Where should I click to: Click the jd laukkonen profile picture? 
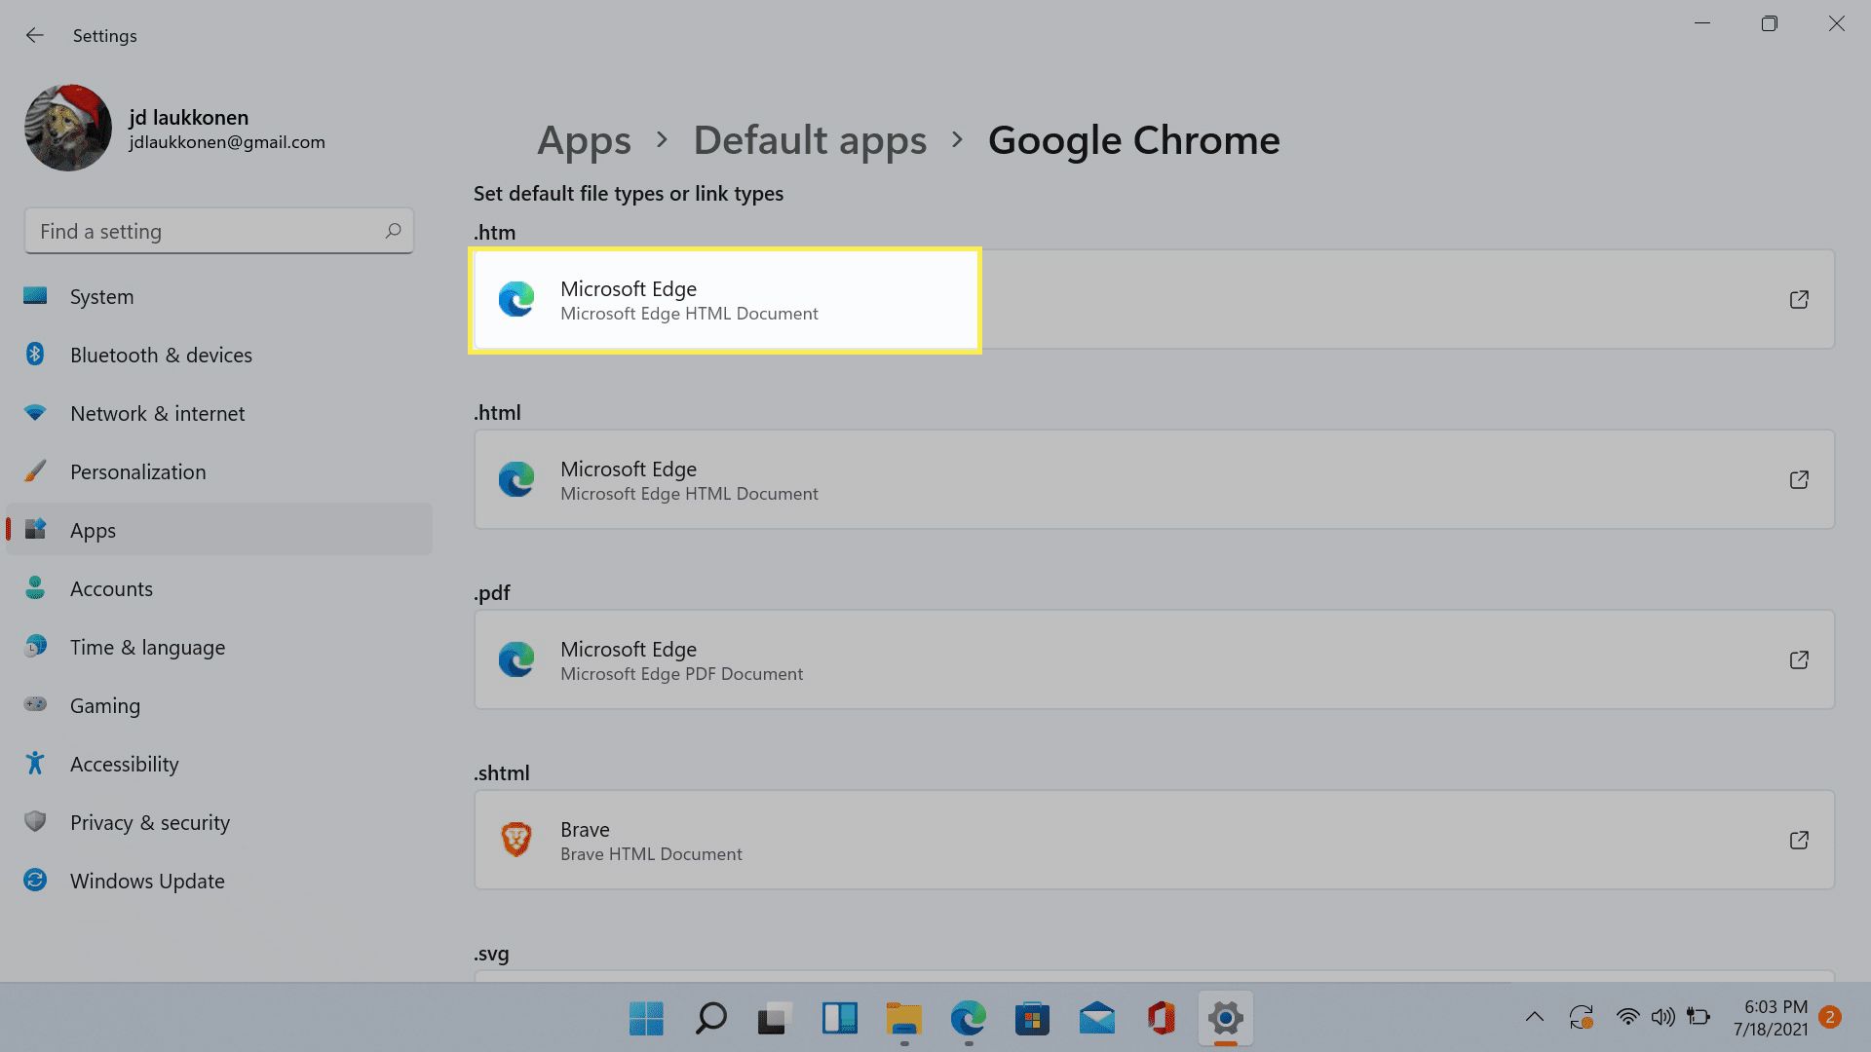tap(68, 128)
